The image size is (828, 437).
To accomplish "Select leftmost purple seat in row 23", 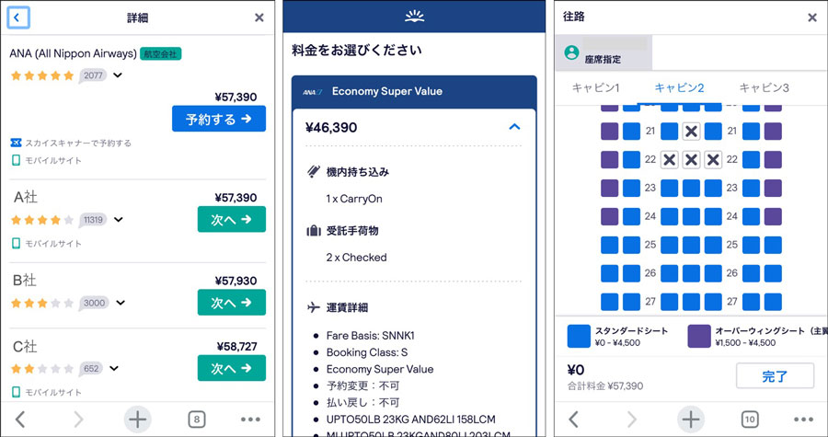I will pos(609,188).
